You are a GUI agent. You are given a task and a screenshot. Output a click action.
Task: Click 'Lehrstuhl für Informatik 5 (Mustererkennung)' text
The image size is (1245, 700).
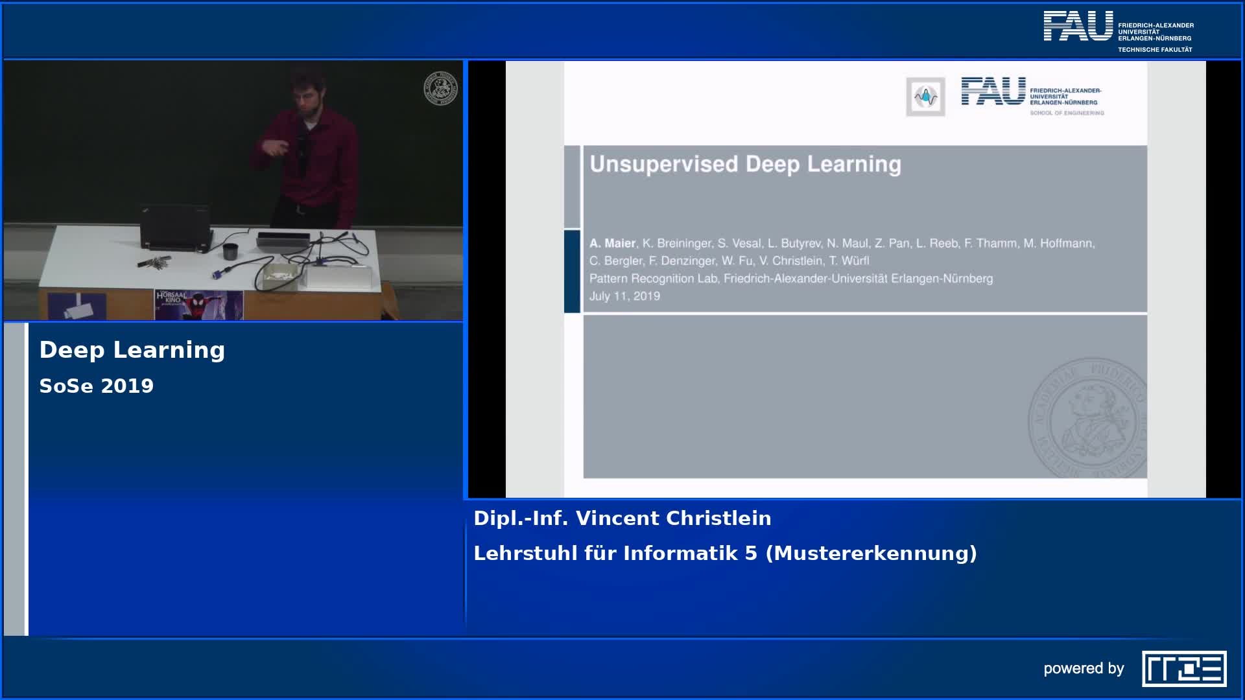pos(724,554)
